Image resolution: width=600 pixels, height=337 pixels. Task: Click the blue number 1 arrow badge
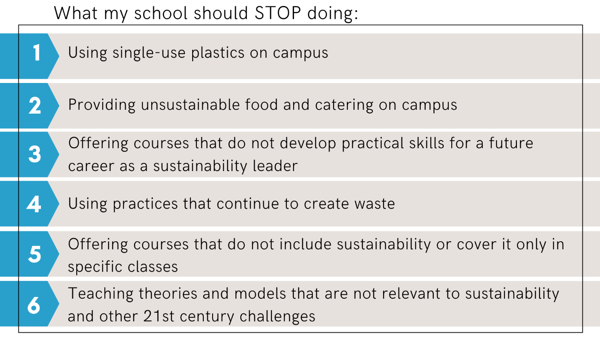pyautogui.click(x=29, y=56)
